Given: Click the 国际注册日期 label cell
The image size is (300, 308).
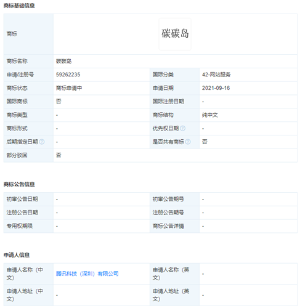Looking at the screenshot, I should coord(174,102).
